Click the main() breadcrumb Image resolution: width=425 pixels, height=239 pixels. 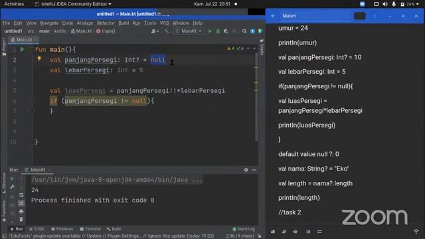tap(106, 31)
